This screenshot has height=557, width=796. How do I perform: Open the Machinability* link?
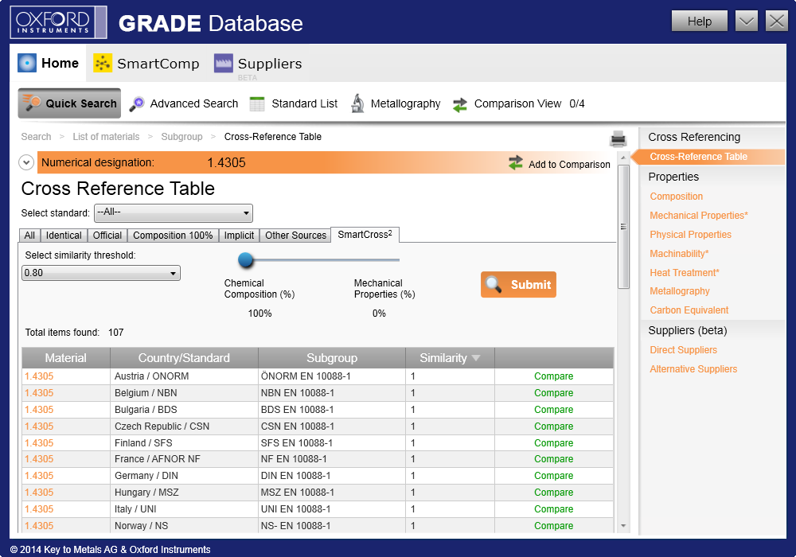679,254
